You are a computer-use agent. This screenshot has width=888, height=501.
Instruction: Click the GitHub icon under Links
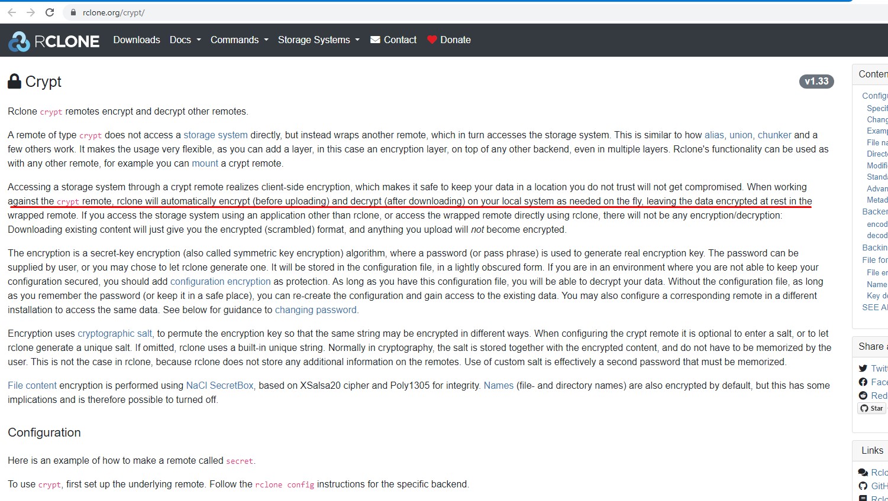[863, 486]
